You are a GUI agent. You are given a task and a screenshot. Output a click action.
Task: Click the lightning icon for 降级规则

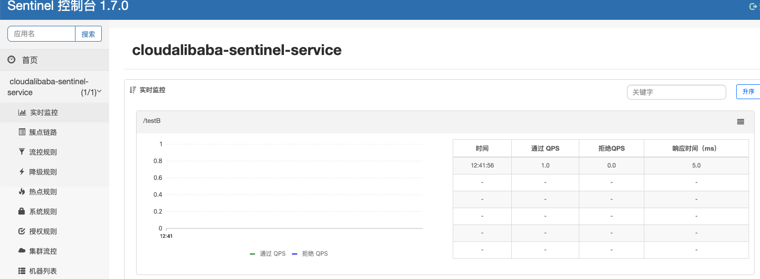click(22, 172)
